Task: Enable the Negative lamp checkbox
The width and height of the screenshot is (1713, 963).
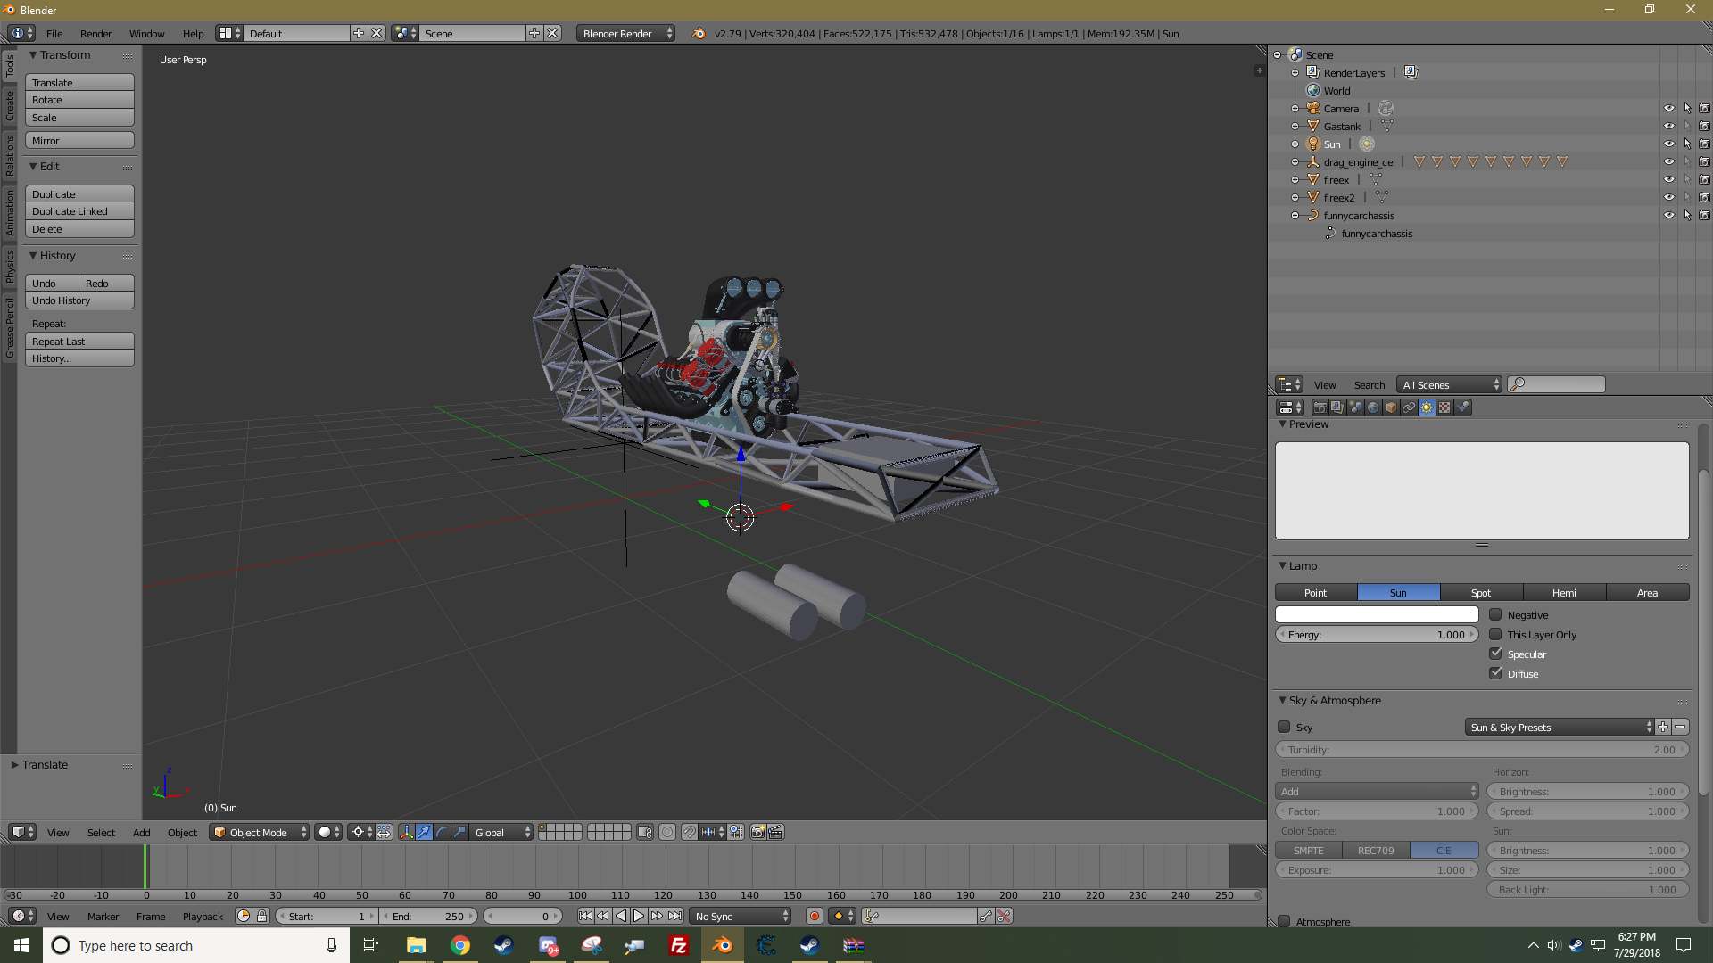Action: click(x=1495, y=614)
